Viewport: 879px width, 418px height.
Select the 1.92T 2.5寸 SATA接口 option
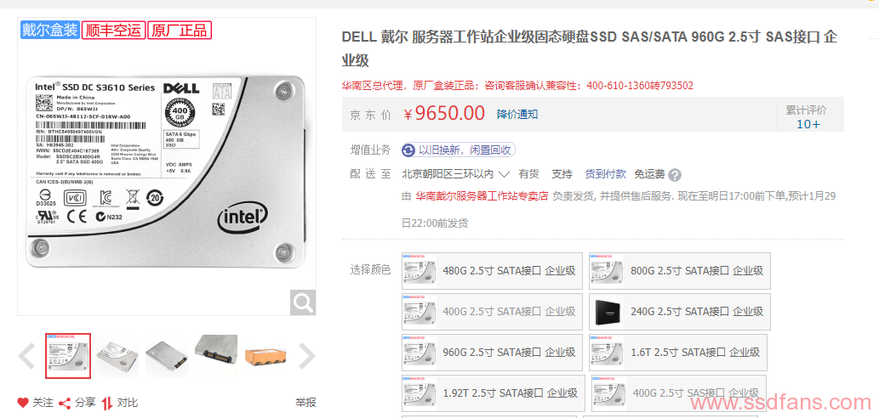[x=494, y=393]
